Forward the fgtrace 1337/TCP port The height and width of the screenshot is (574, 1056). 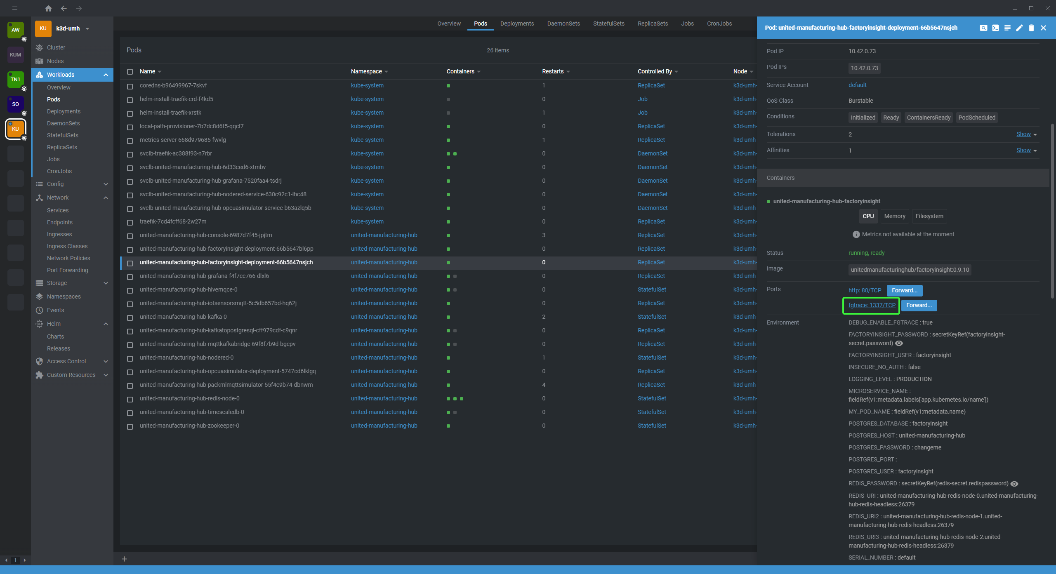(x=919, y=305)
